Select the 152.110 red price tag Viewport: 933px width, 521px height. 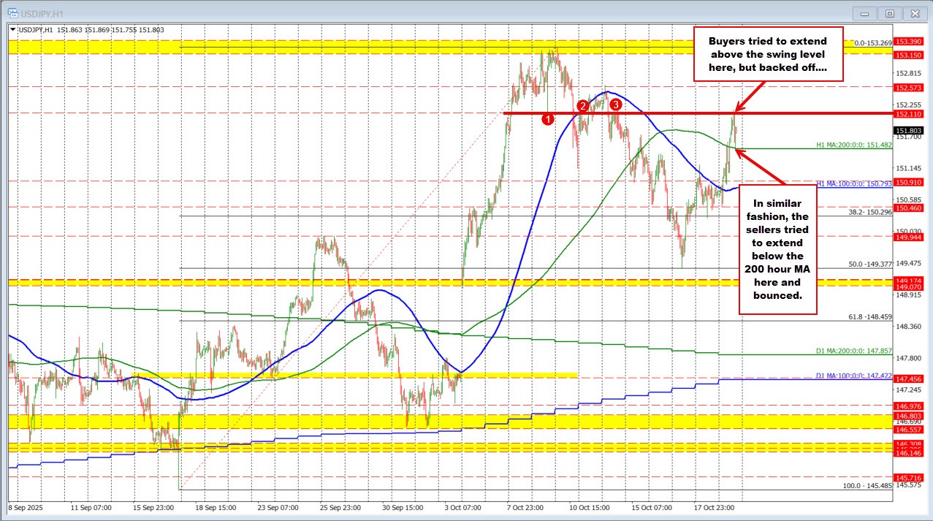click(909, 114)
